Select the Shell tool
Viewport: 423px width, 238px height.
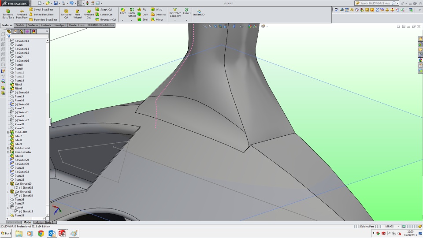143,19
